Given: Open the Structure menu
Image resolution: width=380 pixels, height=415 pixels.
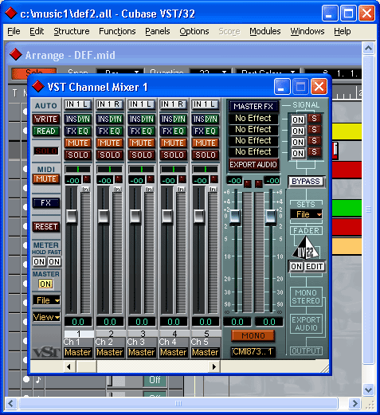Looking at the screenshot, I should coord(72,31).
